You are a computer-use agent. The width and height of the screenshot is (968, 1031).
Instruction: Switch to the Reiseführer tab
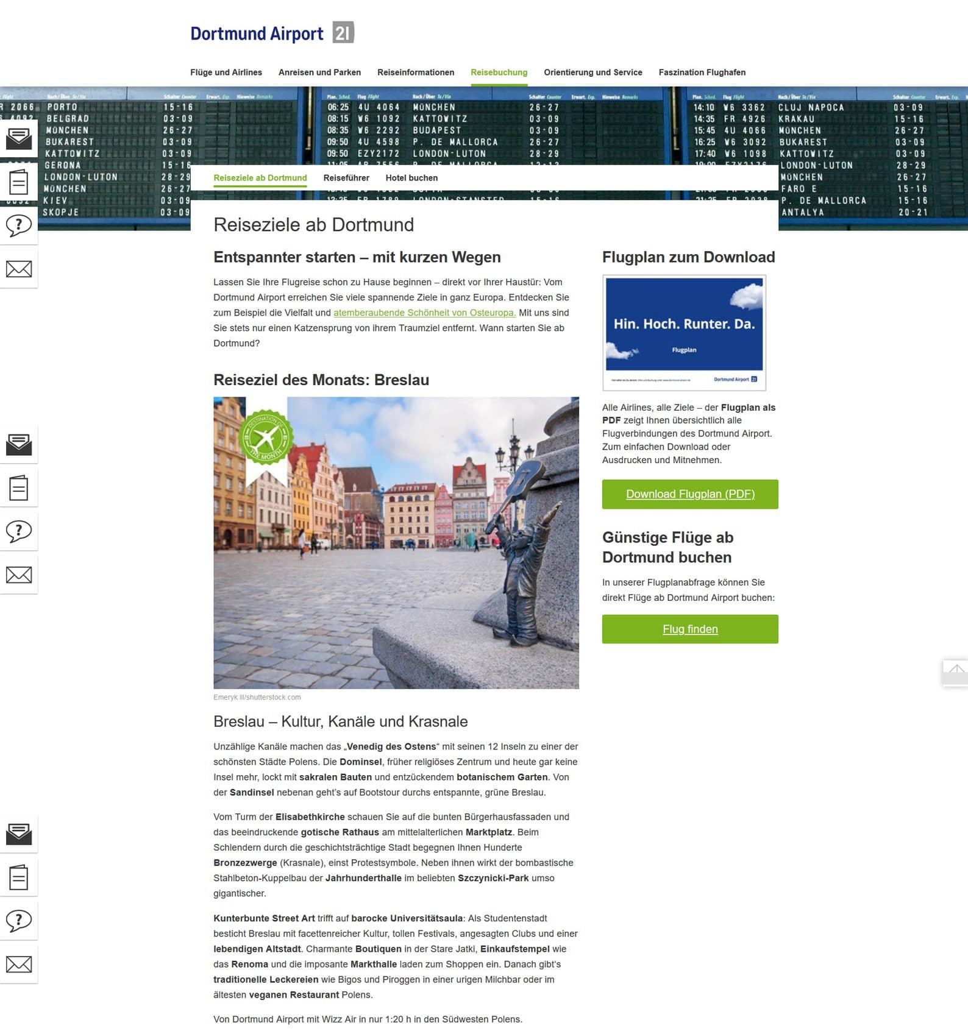[346, 178]
